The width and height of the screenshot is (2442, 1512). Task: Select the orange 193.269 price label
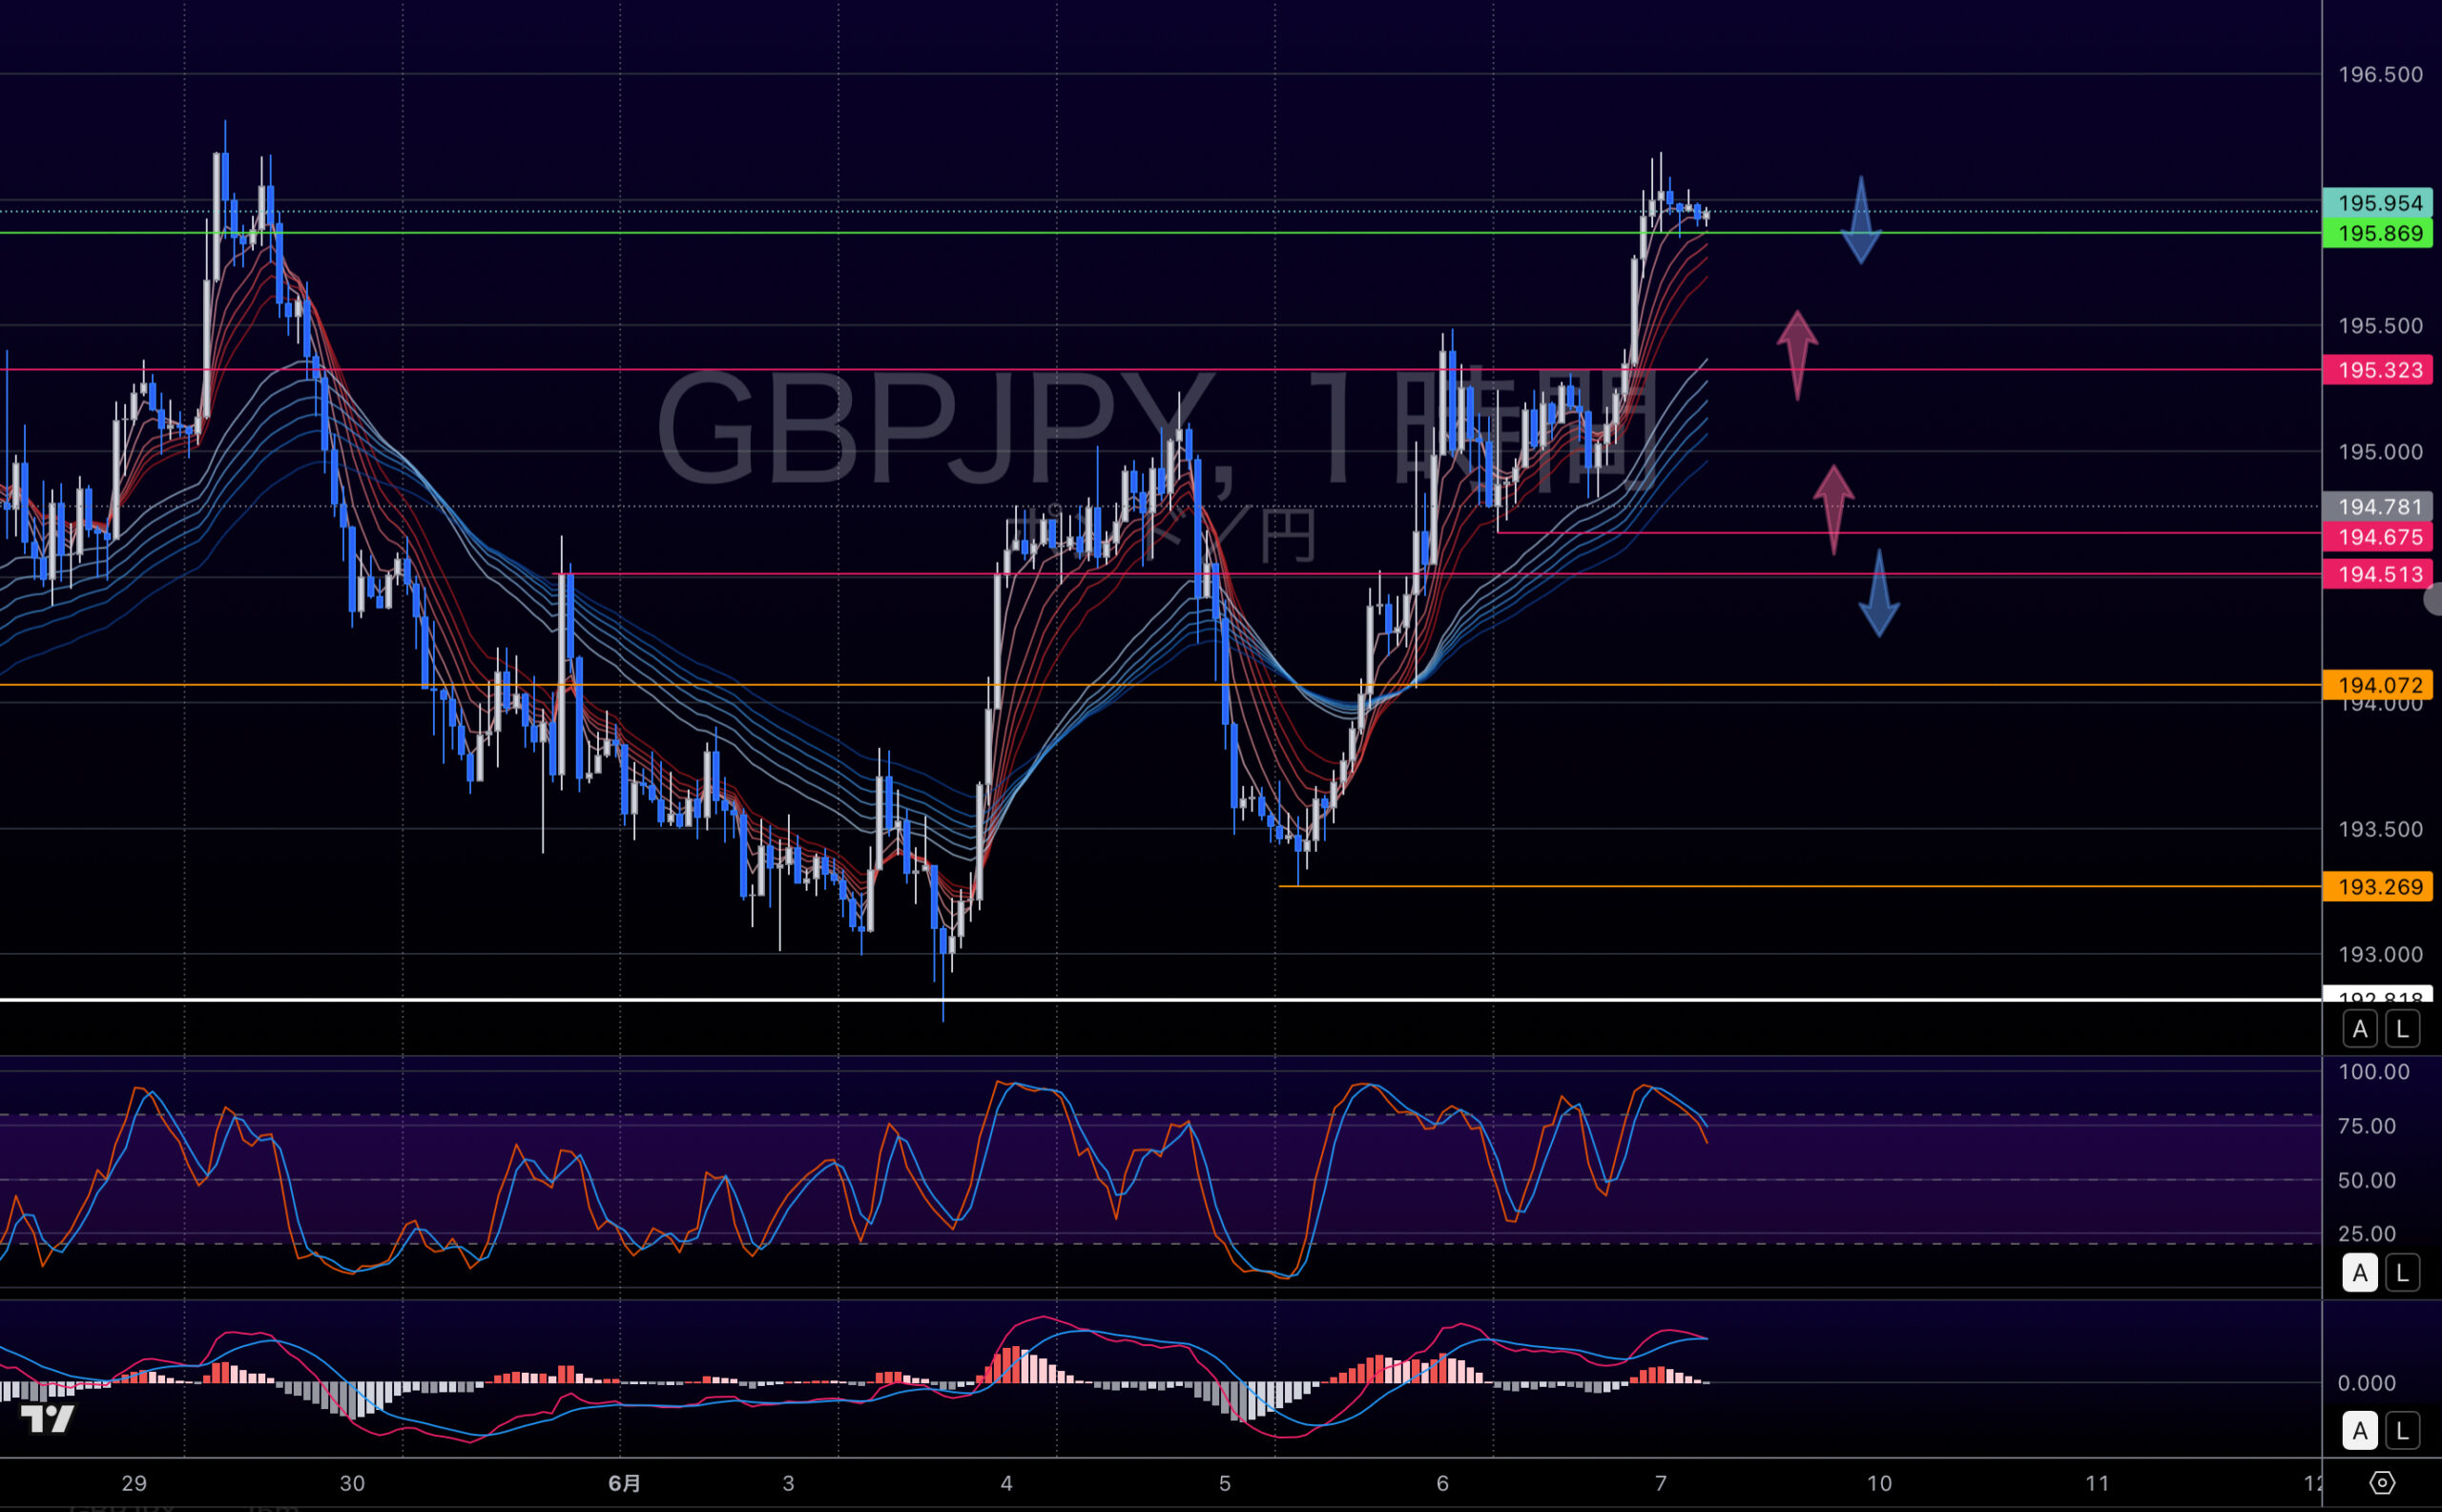coord(2378,887)
